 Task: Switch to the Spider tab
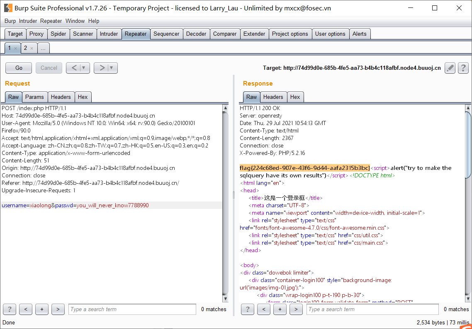click(x=58, y=34)
